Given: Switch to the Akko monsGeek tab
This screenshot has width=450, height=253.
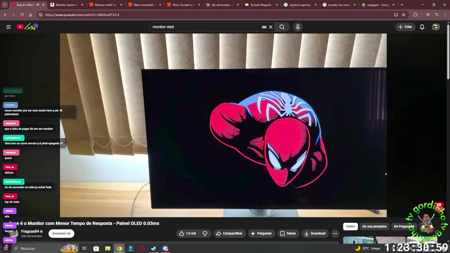Looking at the screenshot, I should [144, 5].
